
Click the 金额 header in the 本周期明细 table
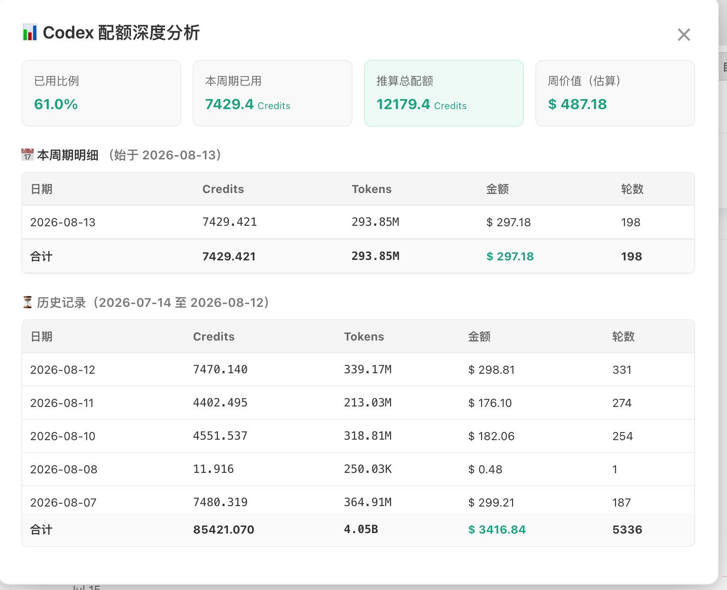(x=497, y=189)
